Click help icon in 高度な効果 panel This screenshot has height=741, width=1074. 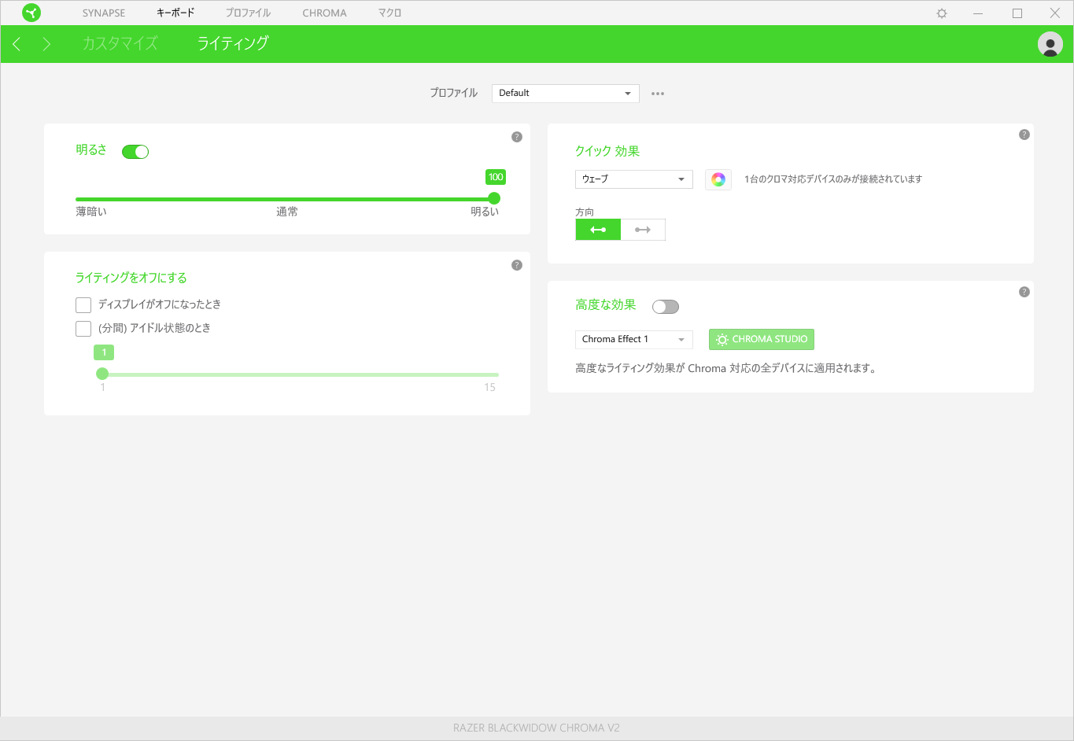coord(1024,292)
